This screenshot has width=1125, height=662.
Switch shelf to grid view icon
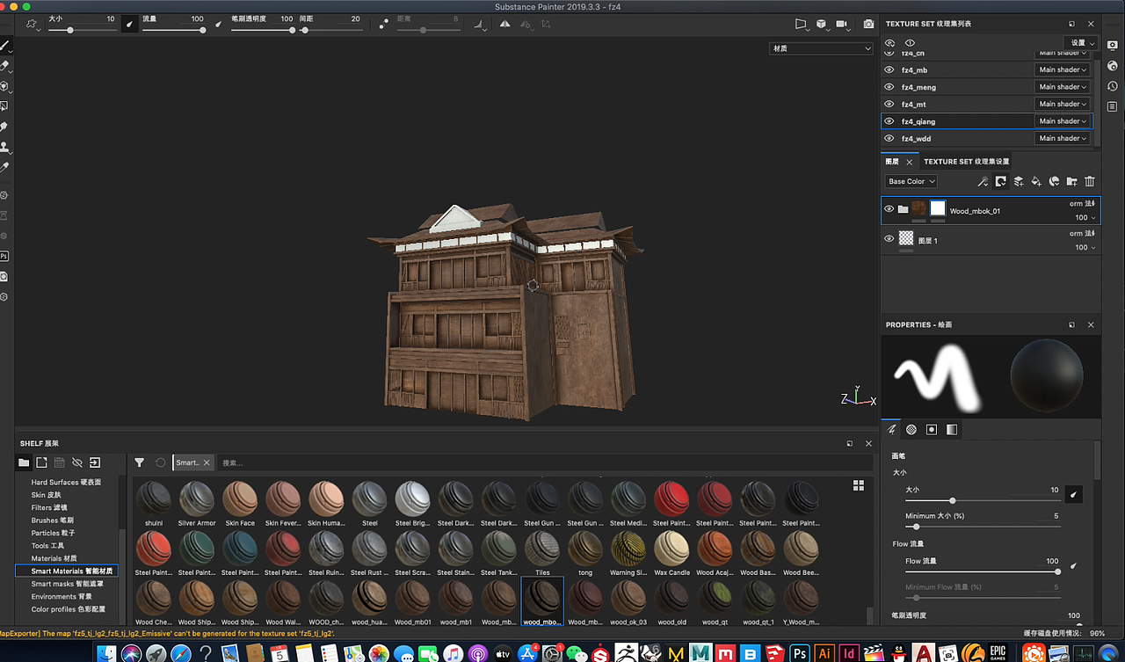[858, 485]
